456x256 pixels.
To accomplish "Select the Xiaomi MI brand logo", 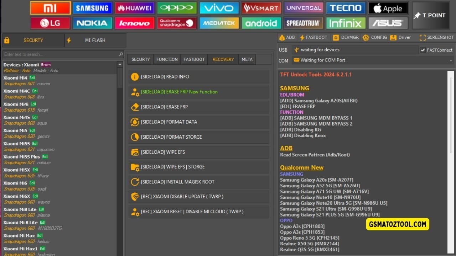I will 50,7.
